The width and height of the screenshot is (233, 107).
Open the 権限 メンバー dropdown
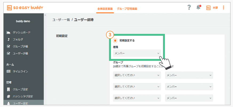click(137, 53)
